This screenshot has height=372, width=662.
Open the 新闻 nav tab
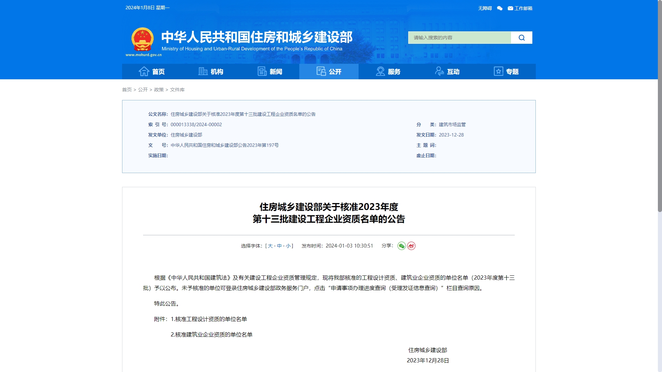pos(270,71)
